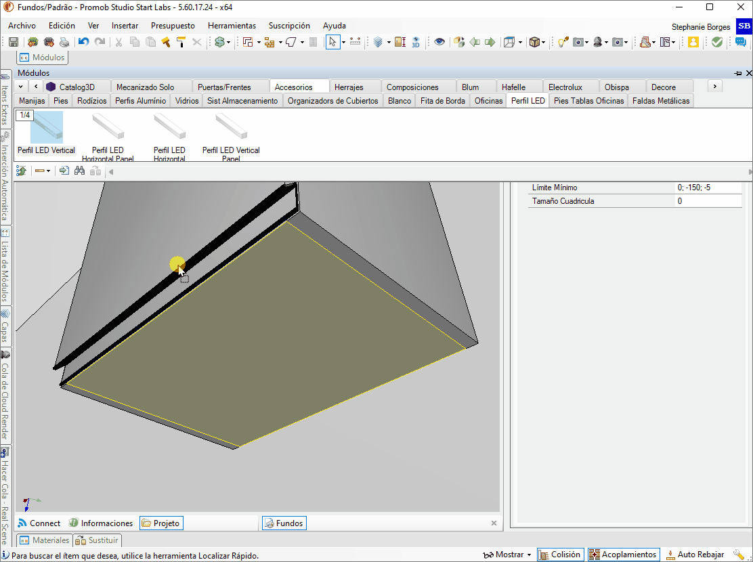Click the delete X icon in the toolbar
The image size is (753, 562).
click(x=197, y=42)
